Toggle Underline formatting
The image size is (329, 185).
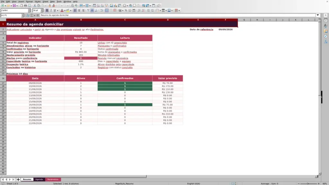55,11
